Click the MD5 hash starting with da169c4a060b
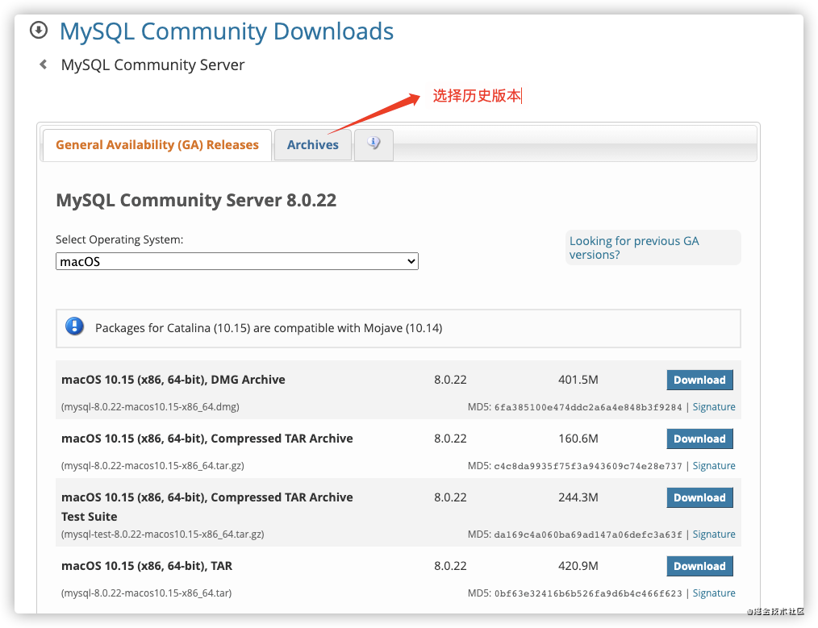Viewport: 818px width, 628px height. click(x=588, y=534)
